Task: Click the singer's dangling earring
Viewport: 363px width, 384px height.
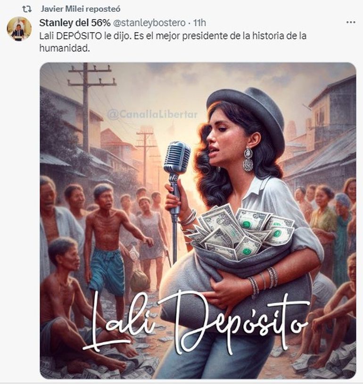Action: (248, 160)
